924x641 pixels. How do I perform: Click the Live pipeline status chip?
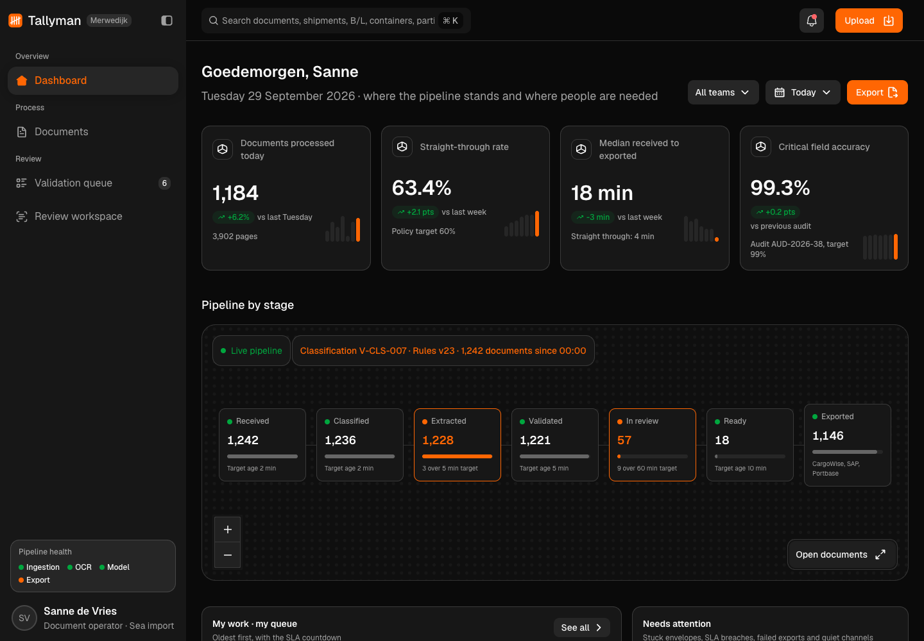click(x=252, y=351)
